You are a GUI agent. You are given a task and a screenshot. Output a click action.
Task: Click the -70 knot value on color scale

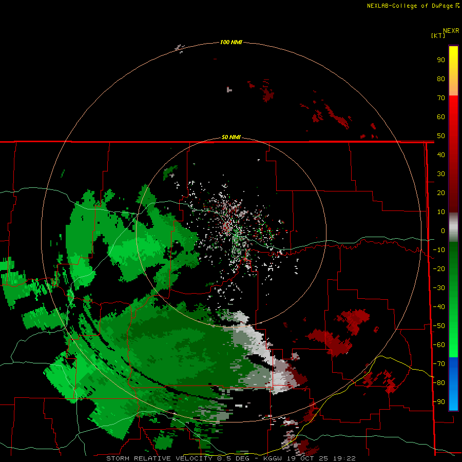coord(439,364)
